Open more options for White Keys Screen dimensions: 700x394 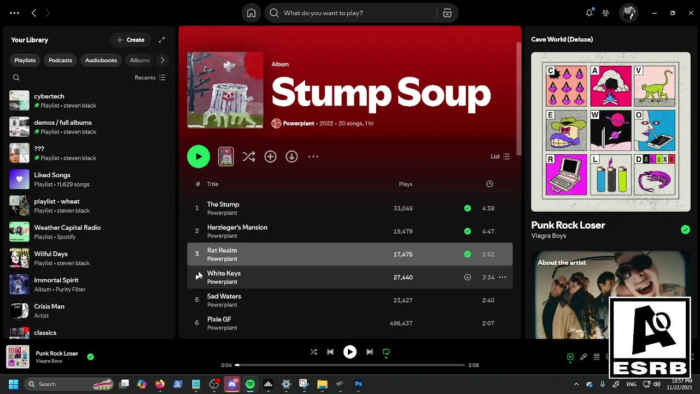click(x=503, y=277)
